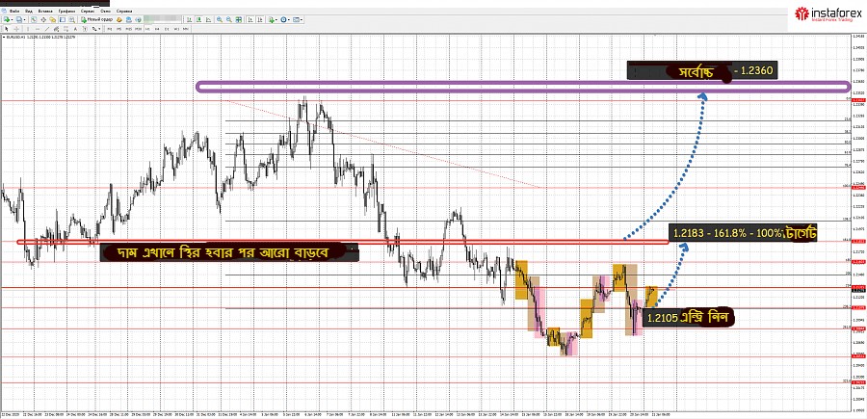Switch timeframe to M15
Image resolution: width=867 pixels, height=419 pixels.
tap(128, 29)
